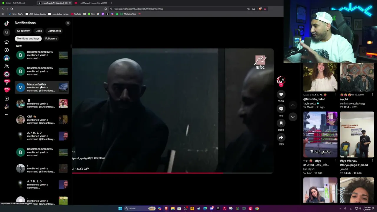Click the 15.3K likes count
This screenshot has width=377, height=212.
pyautogui.click(x=281, y=101)
